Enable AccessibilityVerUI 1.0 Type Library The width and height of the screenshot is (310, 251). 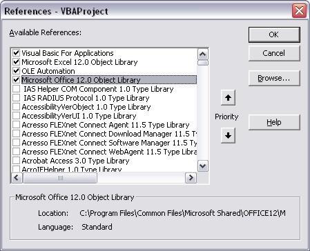click(16, 116)
